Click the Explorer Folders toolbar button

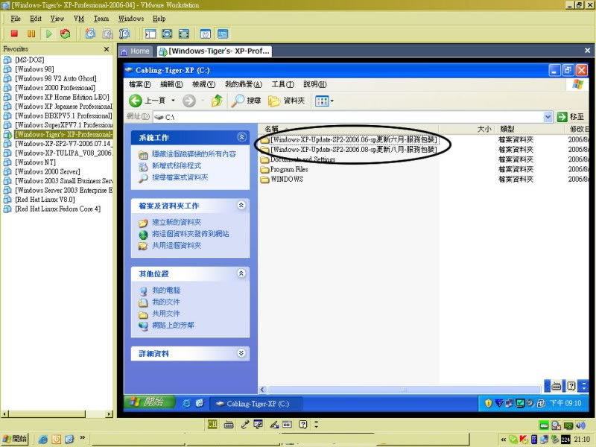click(x=287, y=101)
